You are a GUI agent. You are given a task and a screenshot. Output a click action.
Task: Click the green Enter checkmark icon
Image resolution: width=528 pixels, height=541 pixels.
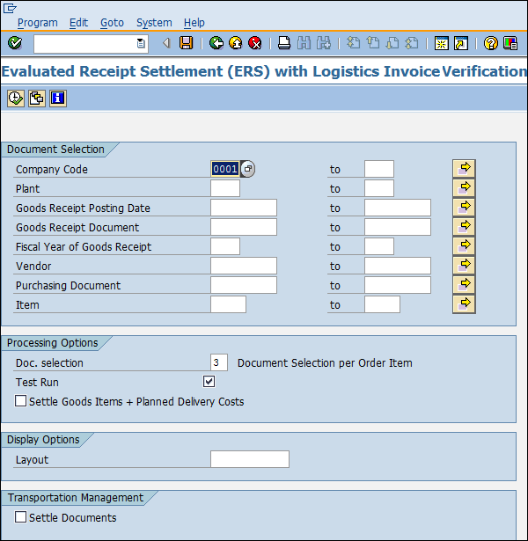(15, 43)
